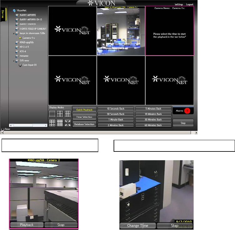Viewport: 235px width, 230px height.
Task: Click device icon beside KP-2-4-5
Action: tap(17, 47)
